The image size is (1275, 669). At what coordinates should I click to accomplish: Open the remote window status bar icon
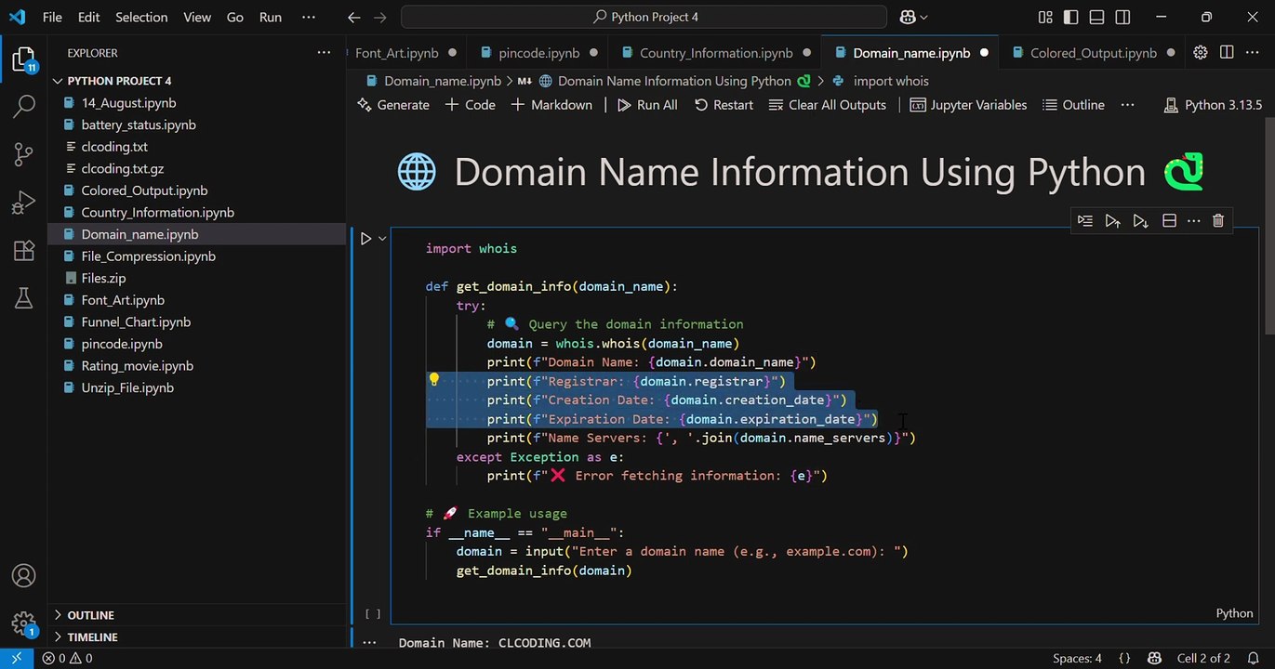16,658
